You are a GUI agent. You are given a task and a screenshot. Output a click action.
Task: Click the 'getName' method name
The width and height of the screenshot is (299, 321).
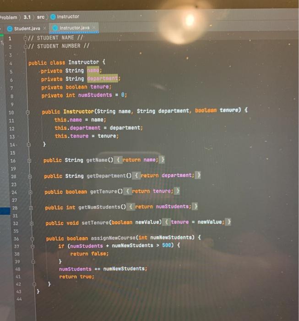coord(97,160)
